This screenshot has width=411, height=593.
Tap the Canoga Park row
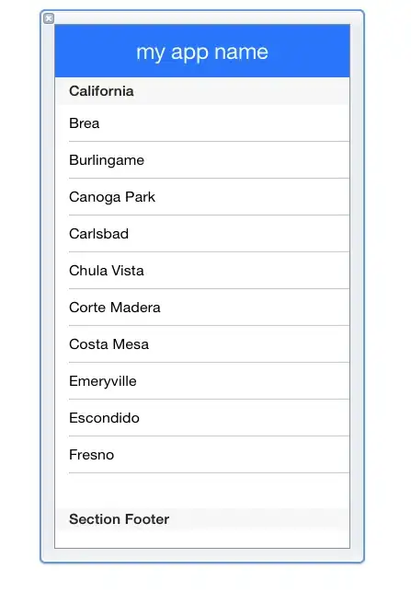[x=202, y=197]
